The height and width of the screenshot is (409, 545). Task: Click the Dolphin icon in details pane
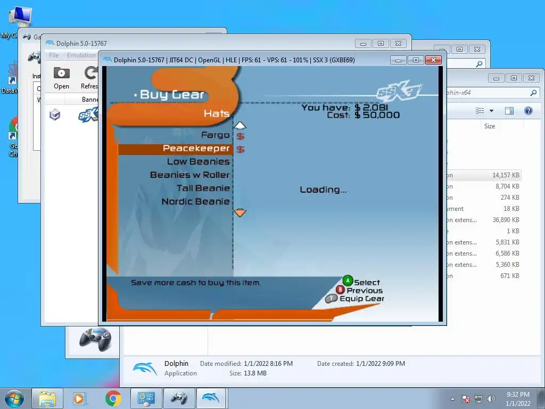145,369
